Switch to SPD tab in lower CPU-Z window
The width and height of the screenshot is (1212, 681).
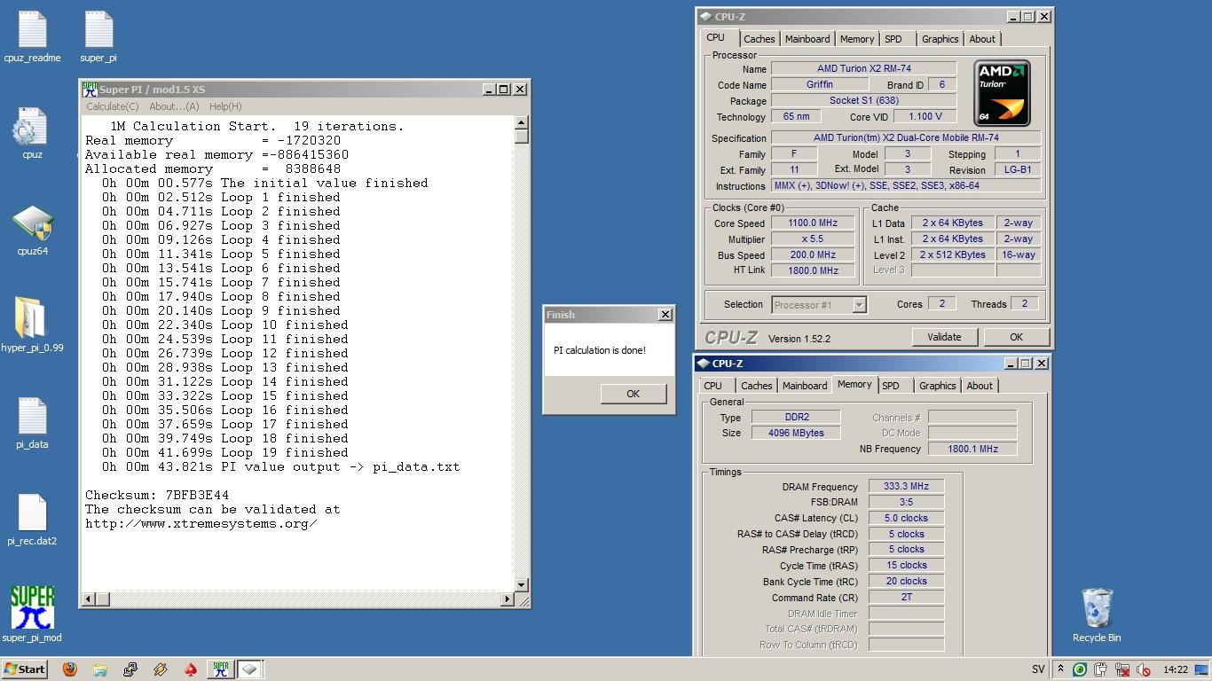(x=890, y=386)
